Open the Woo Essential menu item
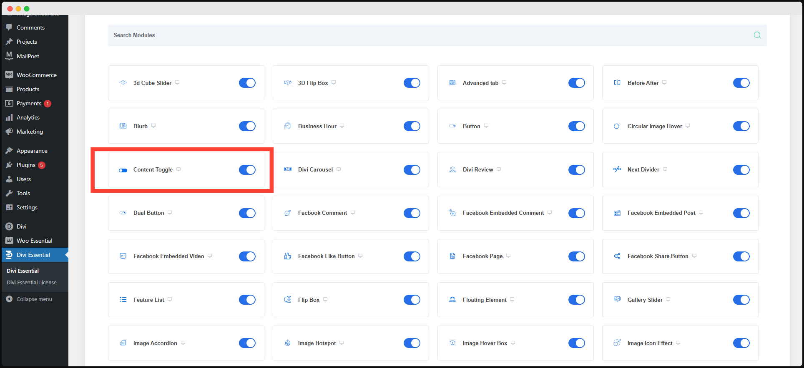804x368 pixels. point(35,241)
